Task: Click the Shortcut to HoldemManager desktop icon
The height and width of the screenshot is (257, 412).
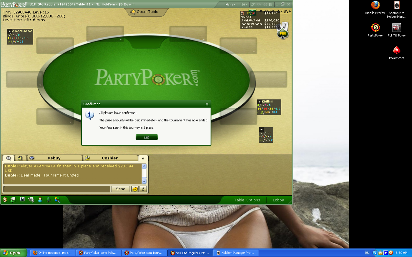Action: coord(397,9)
